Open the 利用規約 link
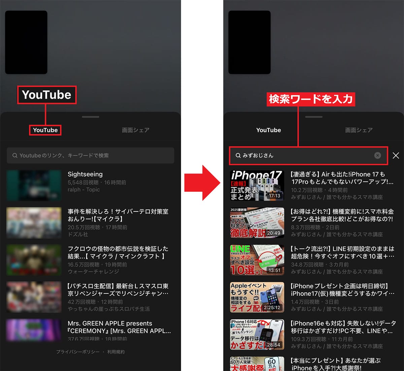Viewport: 404px width, 371px height. 116,352
